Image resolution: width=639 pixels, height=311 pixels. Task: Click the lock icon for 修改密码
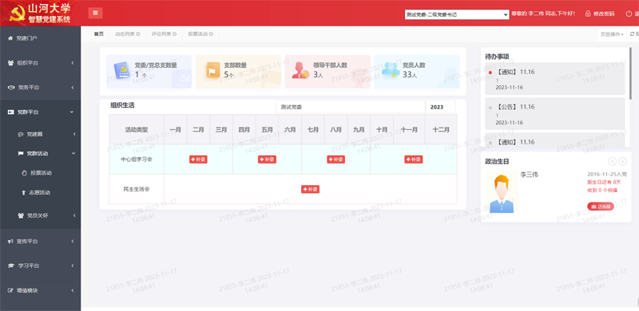[588, 14]
